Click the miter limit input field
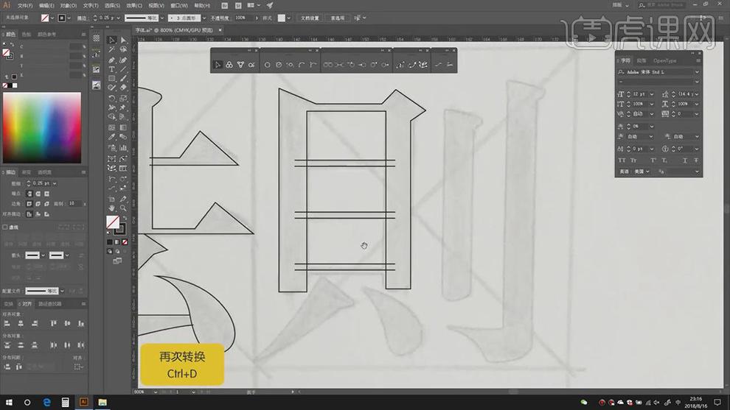730x410 pixels. click(74, 204)
